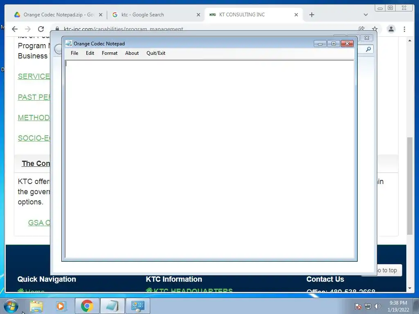Open the File menu in Orange Codec Notepad
419x314 pixels.
pyautogui.click(x=74, y=53)
